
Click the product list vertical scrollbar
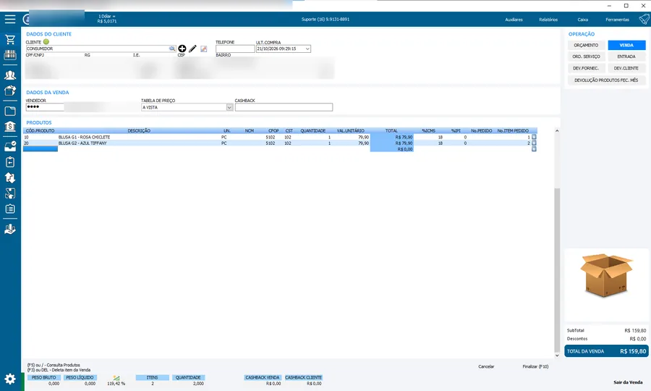[x=557, y=269]
